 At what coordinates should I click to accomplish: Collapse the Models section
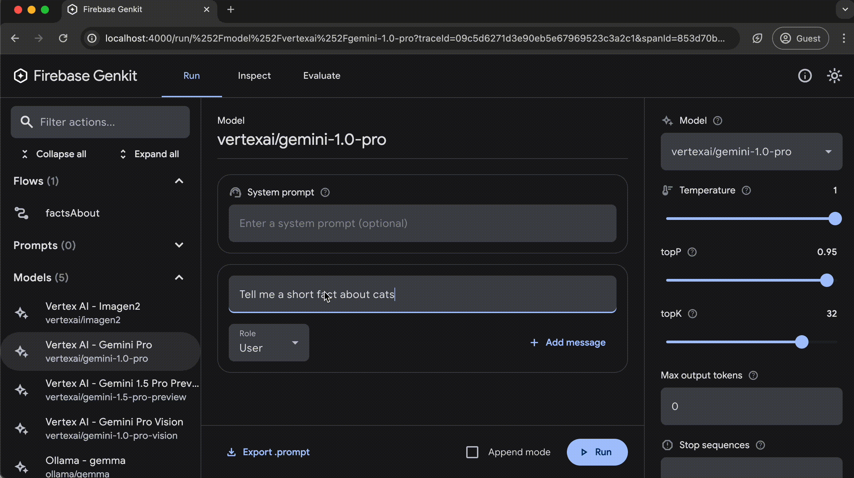click(x=179, y=278)
